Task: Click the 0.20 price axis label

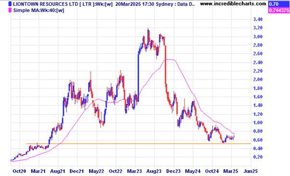Action: (x=258, y=157)
